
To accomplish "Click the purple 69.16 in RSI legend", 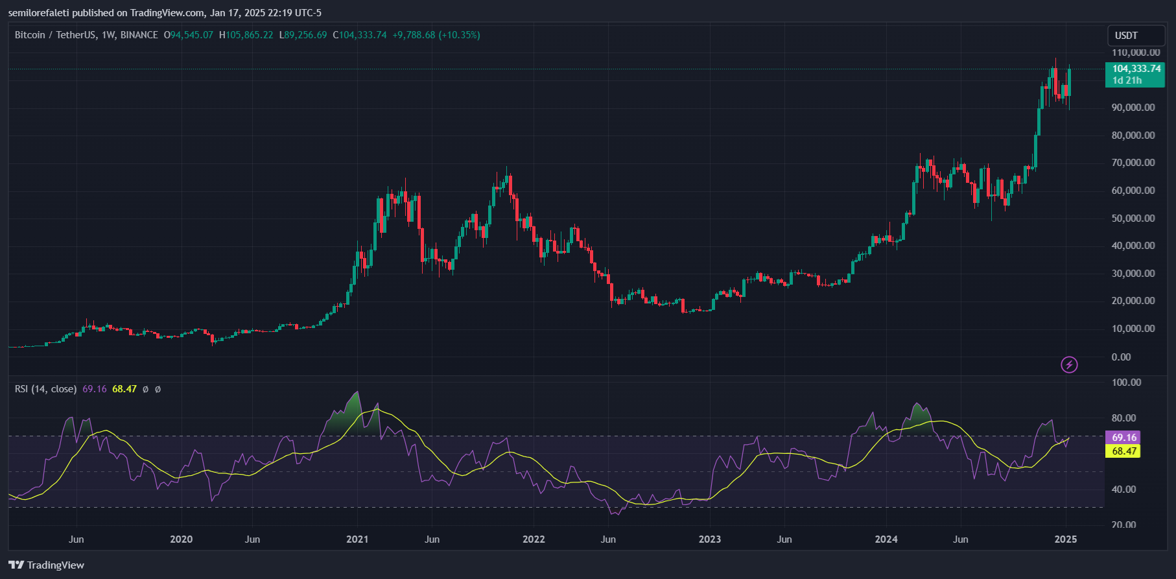I will click(x=95, y=389).
